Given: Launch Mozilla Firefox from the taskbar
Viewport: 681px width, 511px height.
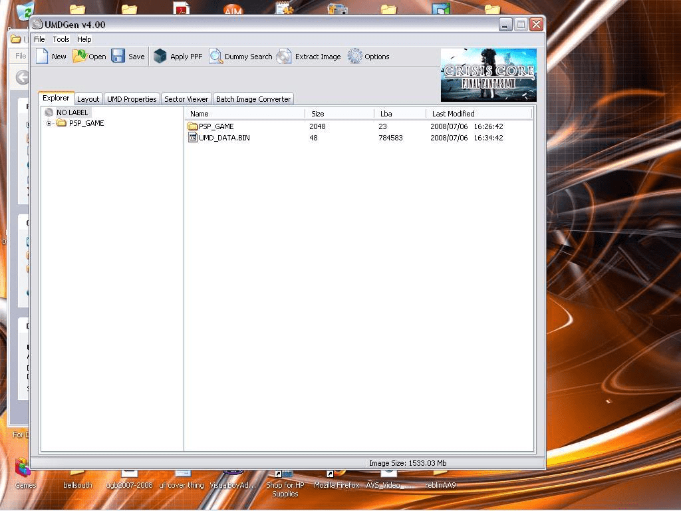Looking at the screenshot, I should pos(337,476).
